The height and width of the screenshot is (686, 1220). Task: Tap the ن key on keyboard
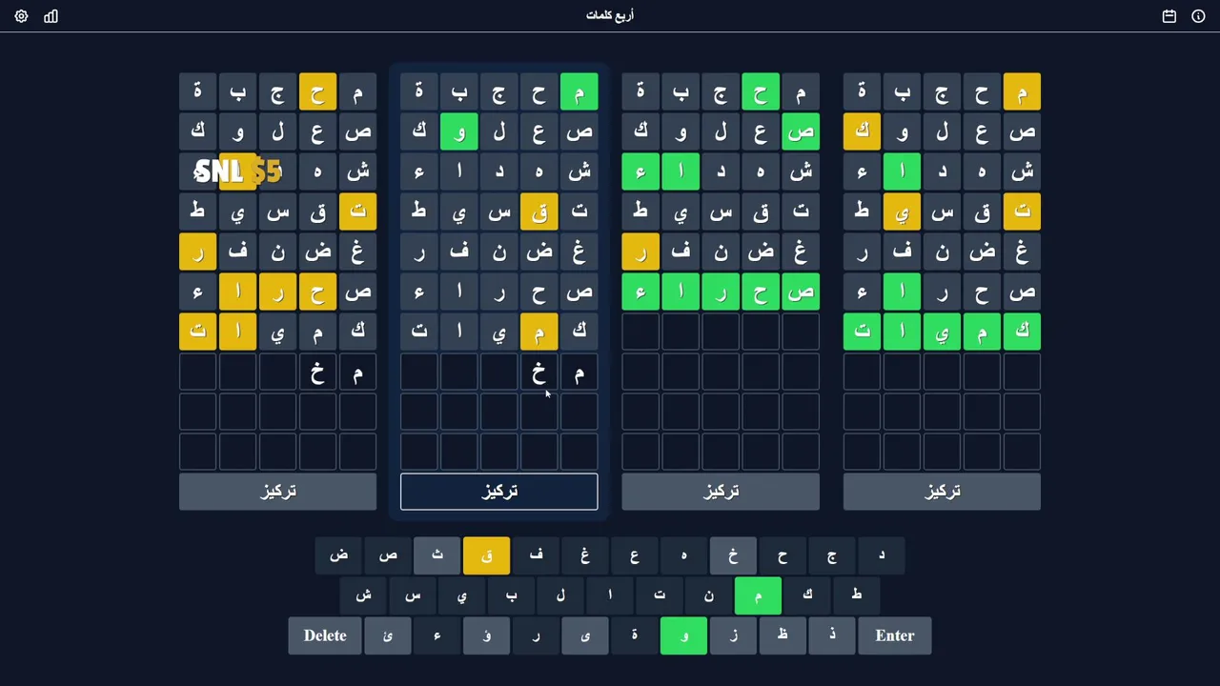709,595
